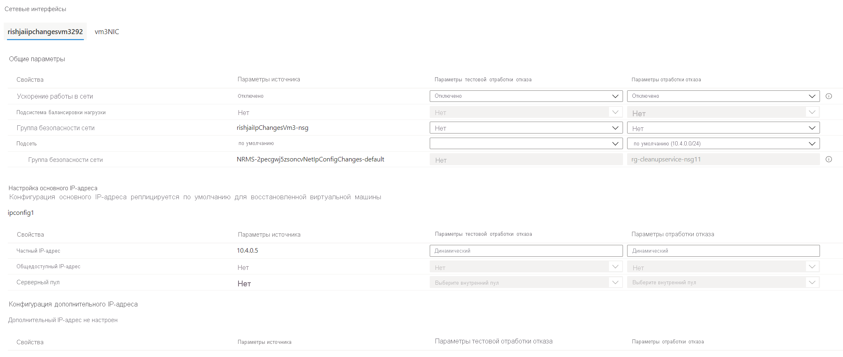Click info icon beside rg-cleanupservice-nsg11 field
This screenshot has width=843, height=357.
(829, 159)
